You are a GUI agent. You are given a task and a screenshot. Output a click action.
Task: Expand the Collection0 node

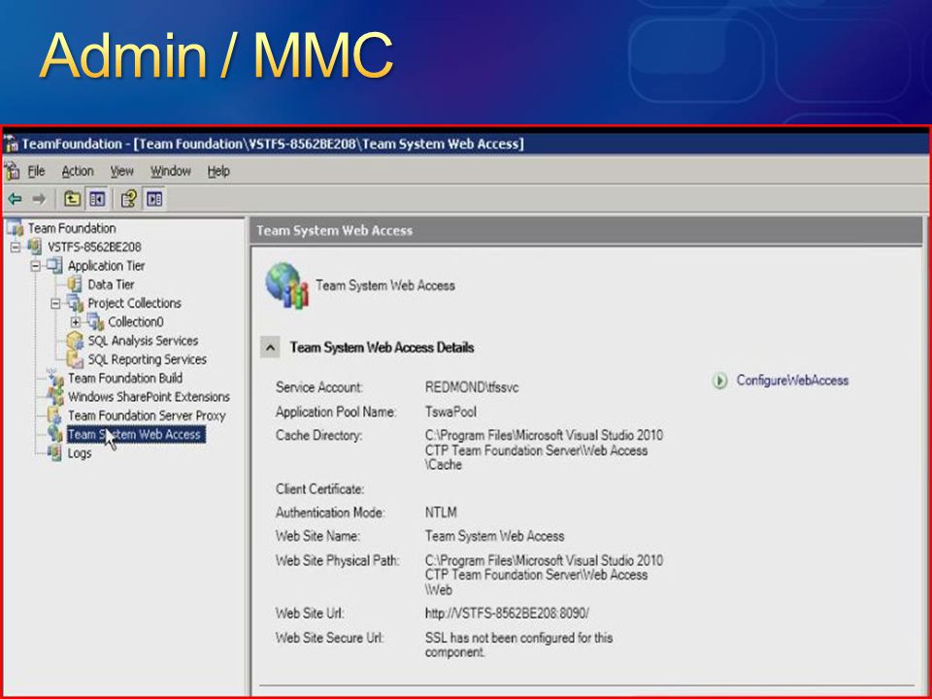point(76,322)
